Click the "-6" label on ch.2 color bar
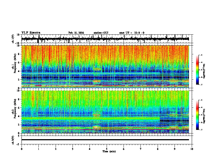 point(201,122)
